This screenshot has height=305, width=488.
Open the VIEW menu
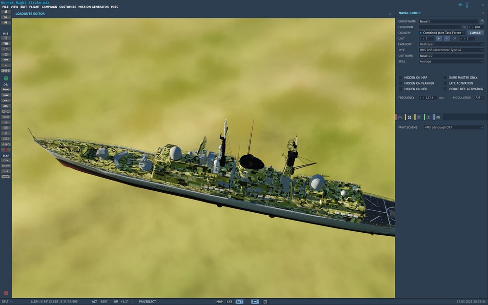[x=14, y=7]
